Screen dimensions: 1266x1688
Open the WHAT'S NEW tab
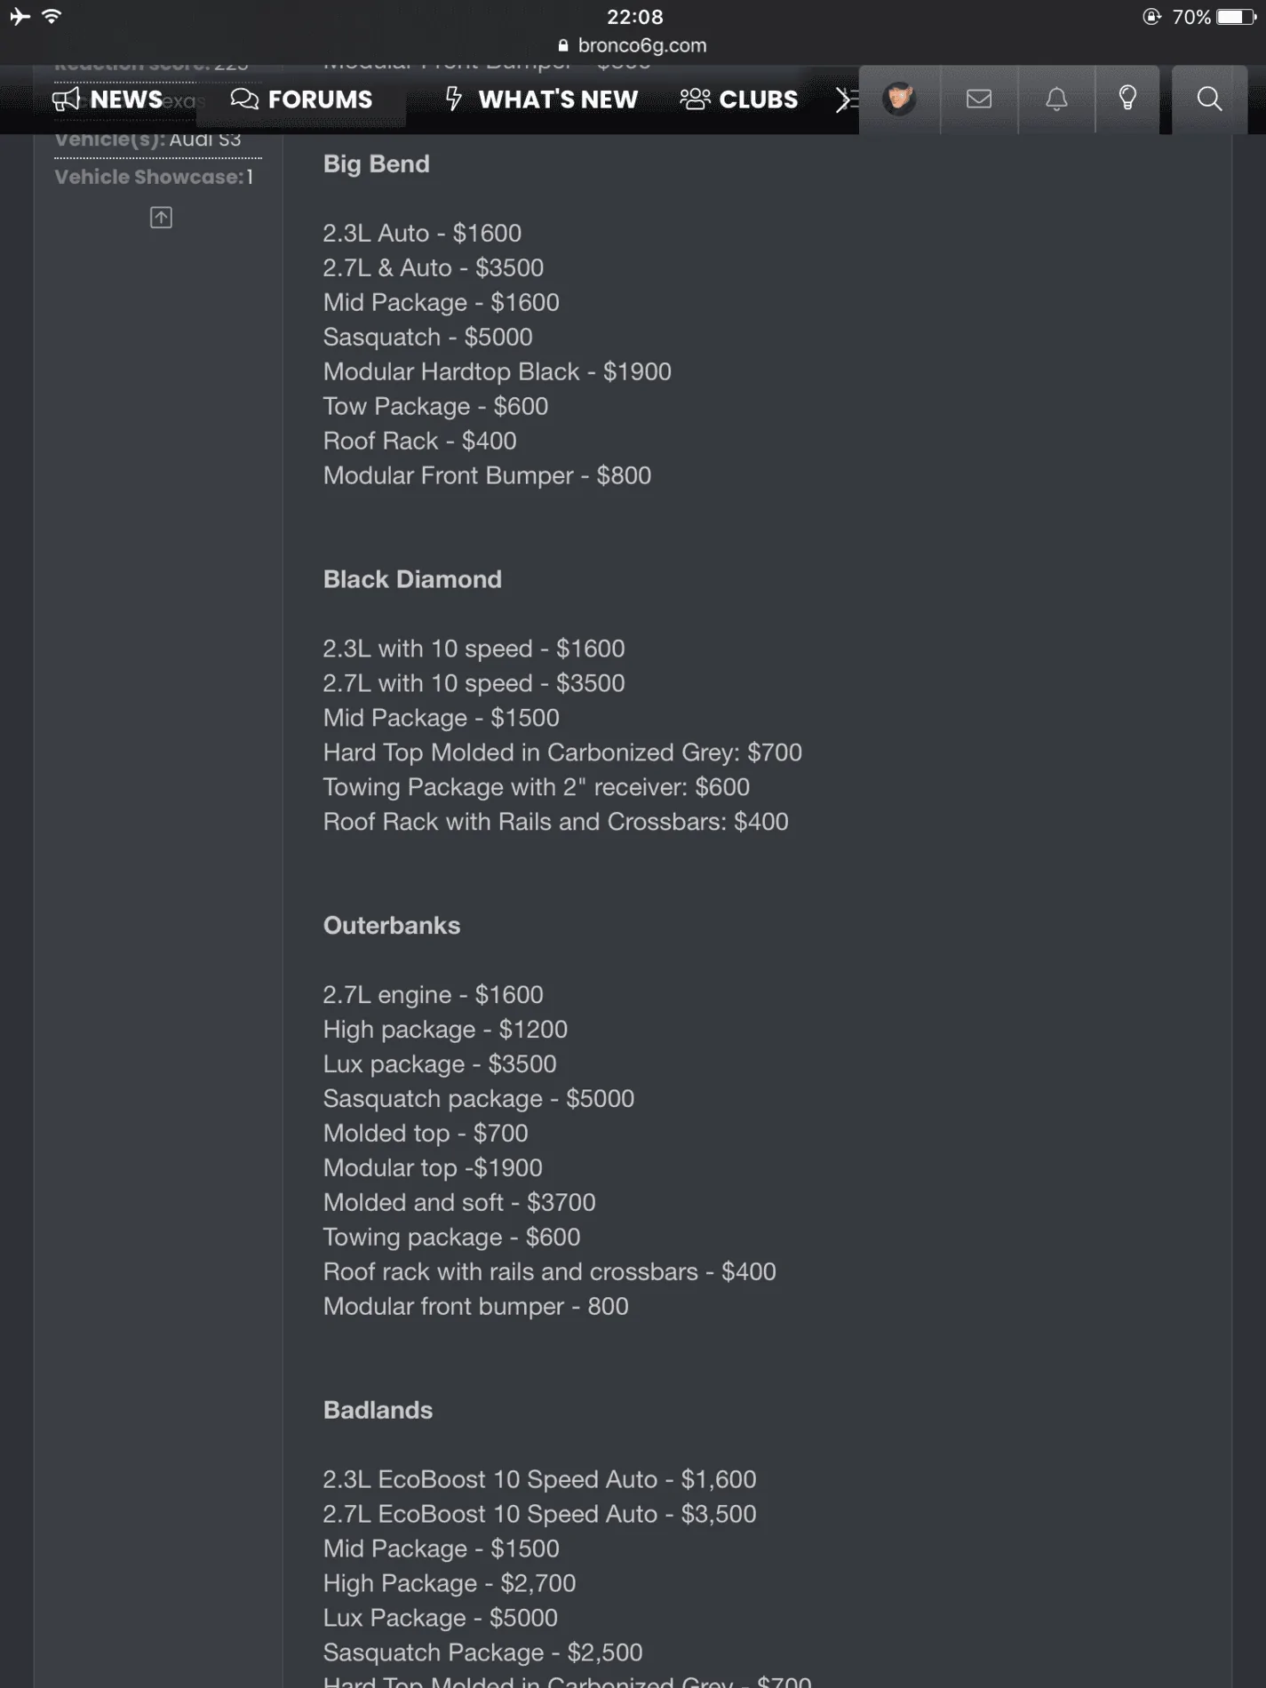(x=541, y=100)
